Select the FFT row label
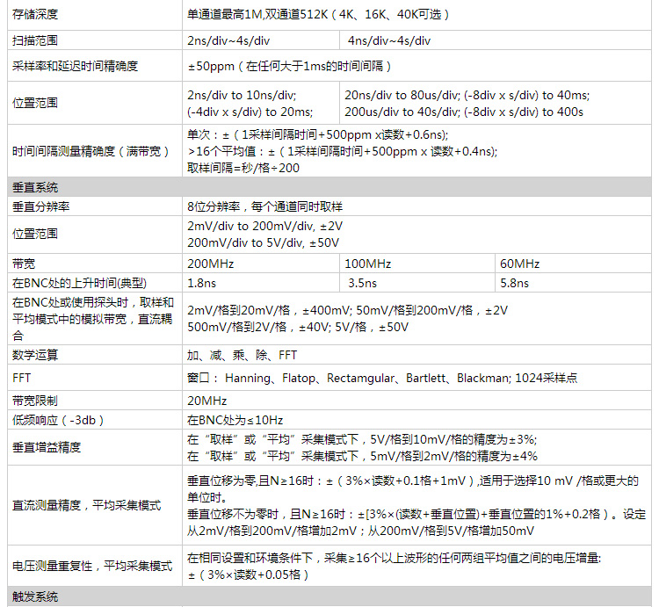659x607 pixels. (22, 379)
